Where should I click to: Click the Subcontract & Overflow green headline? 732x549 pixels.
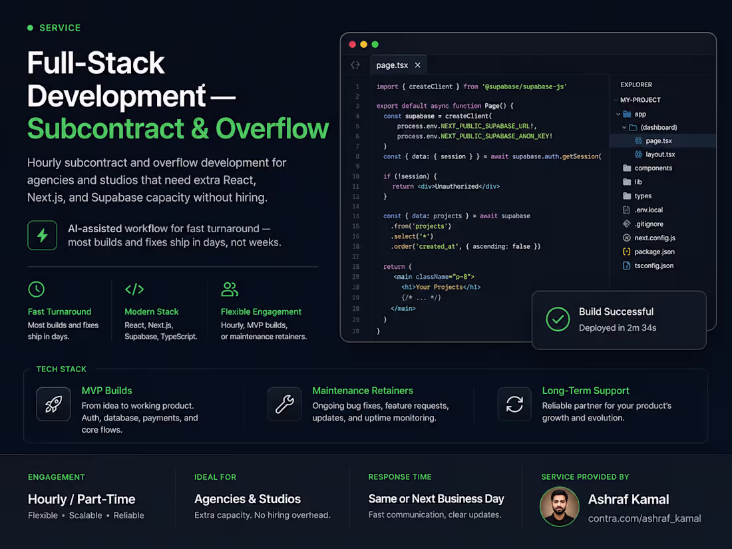pos(178,129)
